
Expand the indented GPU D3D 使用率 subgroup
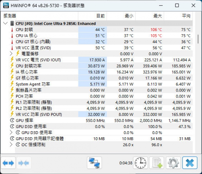pyautogui.click(x=11, y=133)
